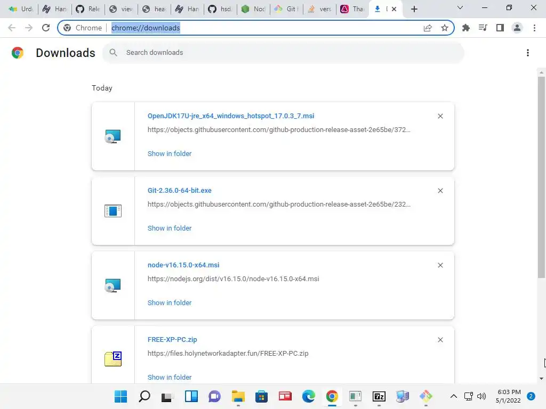Remove OpenJDK17U download from list

pos(440,116)
